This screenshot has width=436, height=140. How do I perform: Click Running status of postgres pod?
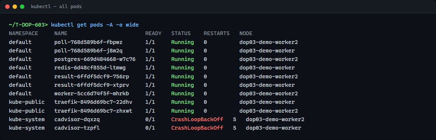click(x=183, y=59)
